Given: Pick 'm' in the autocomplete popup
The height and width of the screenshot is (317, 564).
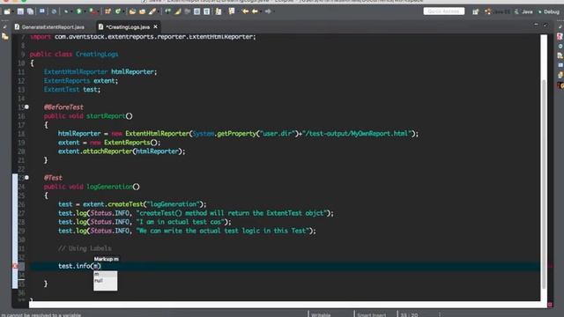Looking at the screenshot, I should (105, 274).
